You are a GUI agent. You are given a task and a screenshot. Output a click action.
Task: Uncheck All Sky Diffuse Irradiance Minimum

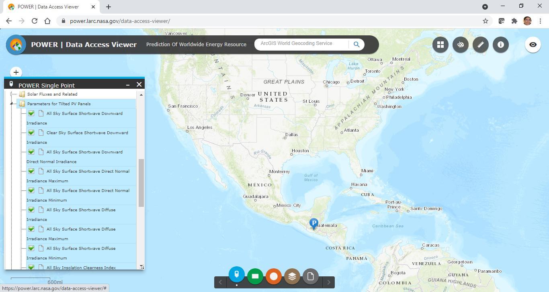click(x=31, y=248)
